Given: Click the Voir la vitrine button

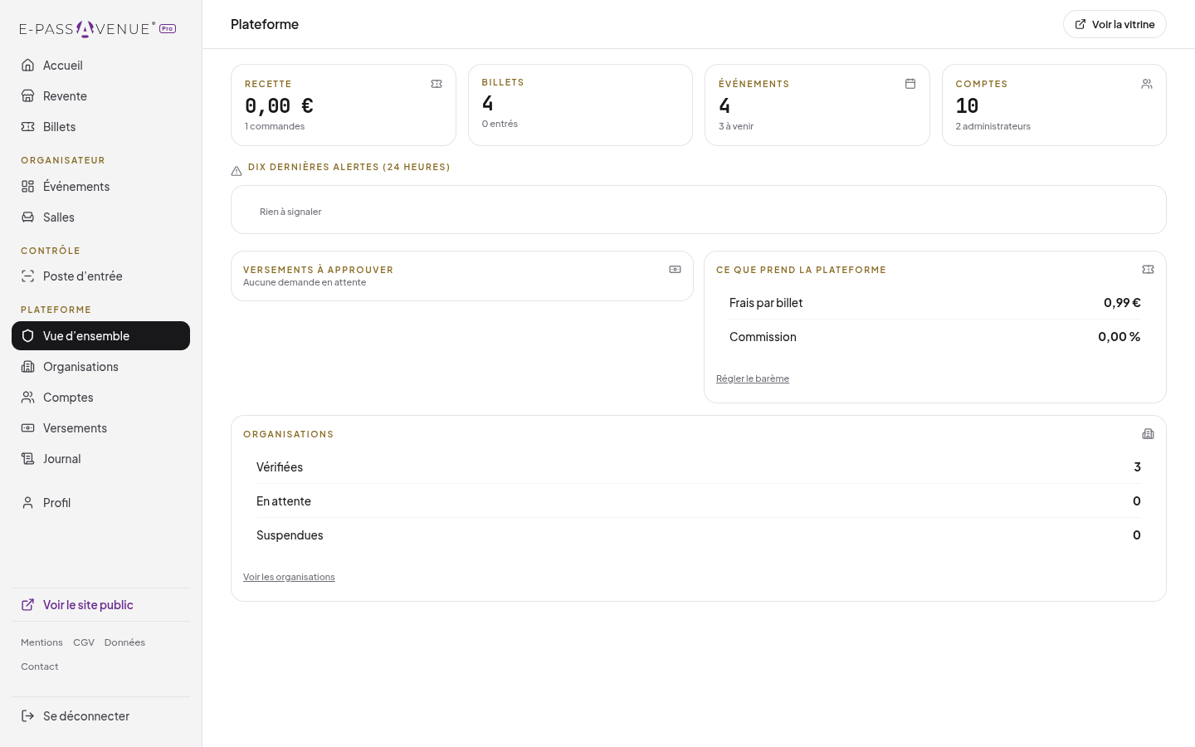Looking at the screenshot, I should click(x=1115, y=24).
